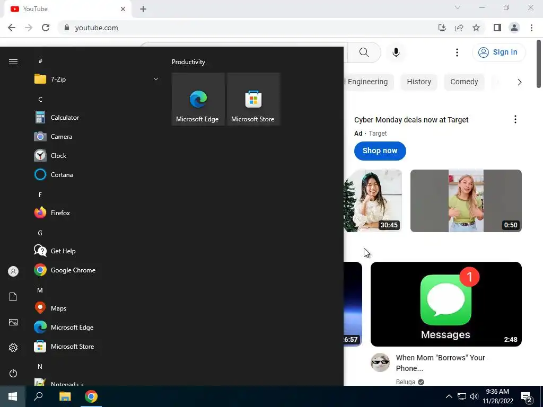The image size is (543, 407).
Task: Jump to letter M section header
Action: tap(40, 290)
